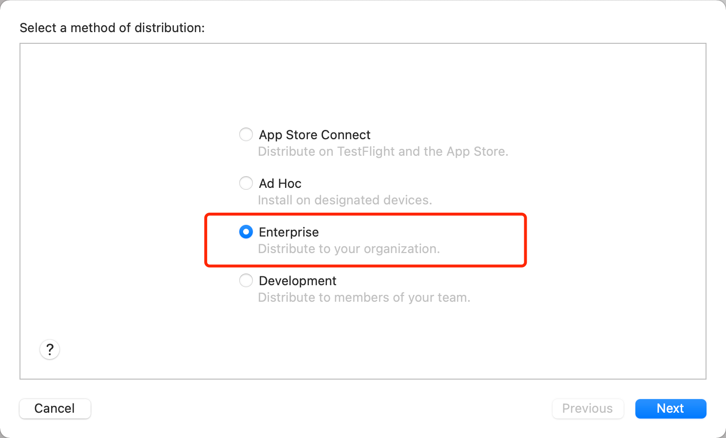Choose the Ad Hoc distribution radio button
This screenshot has width=726, height=438.
point(246,183)
